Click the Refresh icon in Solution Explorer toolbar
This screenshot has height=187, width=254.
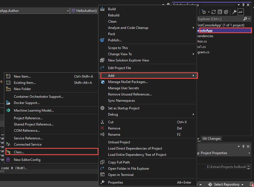pos(213,12)
